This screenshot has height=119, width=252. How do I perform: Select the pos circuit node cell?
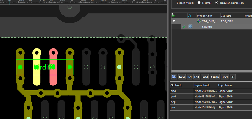(x=182, y=107)
